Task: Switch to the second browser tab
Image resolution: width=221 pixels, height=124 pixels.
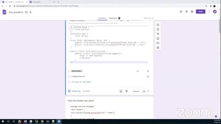Action: point(42,2)
